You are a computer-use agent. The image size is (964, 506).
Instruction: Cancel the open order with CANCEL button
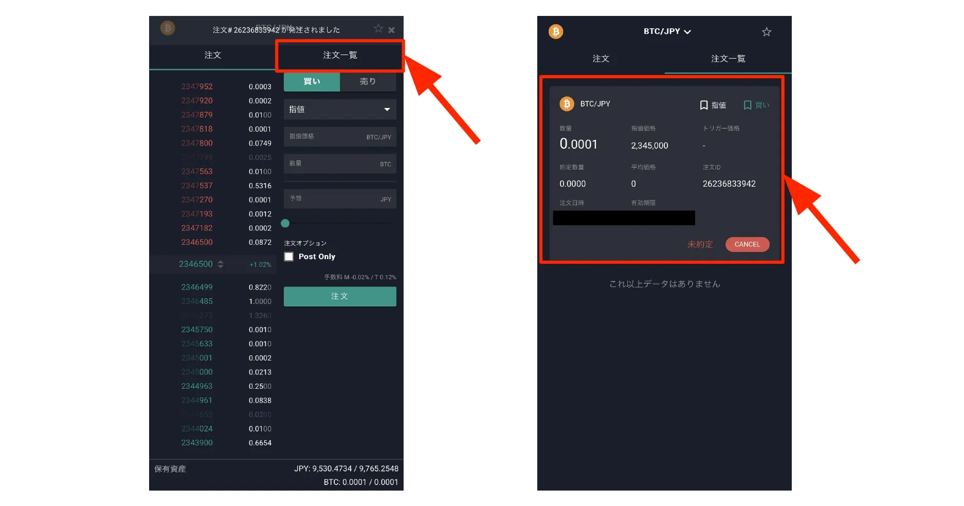tap(747, 244)
